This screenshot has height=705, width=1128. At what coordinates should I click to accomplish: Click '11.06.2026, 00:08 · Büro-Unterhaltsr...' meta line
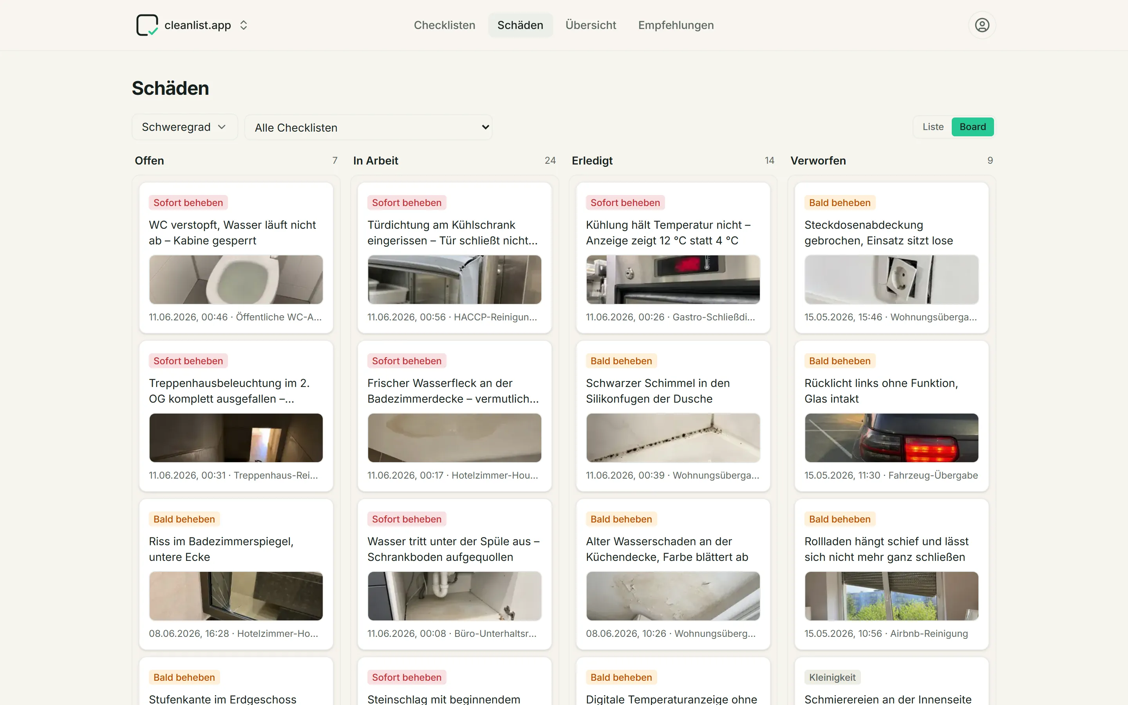point(452,633)
